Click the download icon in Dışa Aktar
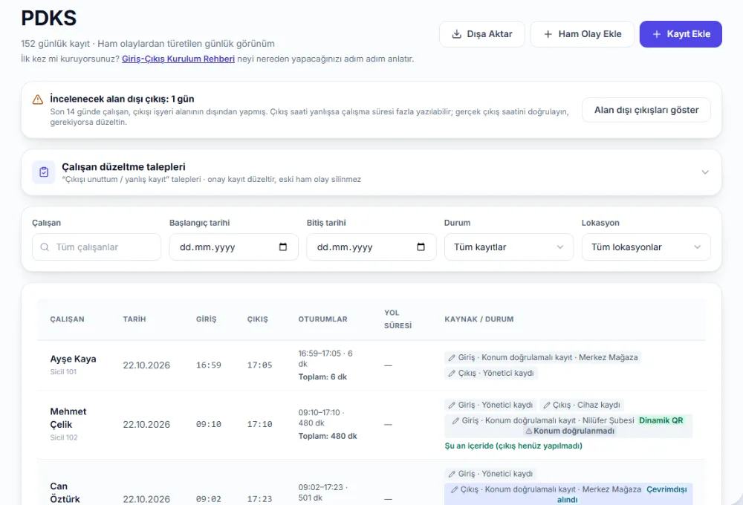 pos(456,34)
